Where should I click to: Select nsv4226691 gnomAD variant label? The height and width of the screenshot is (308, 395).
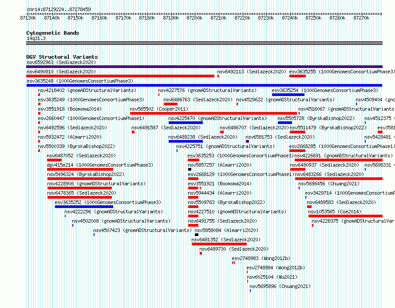(344, 156)
